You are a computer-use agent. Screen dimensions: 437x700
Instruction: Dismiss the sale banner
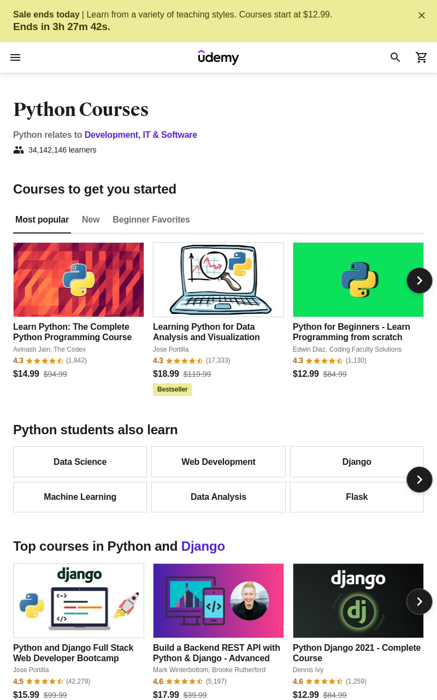click(422, 15)
